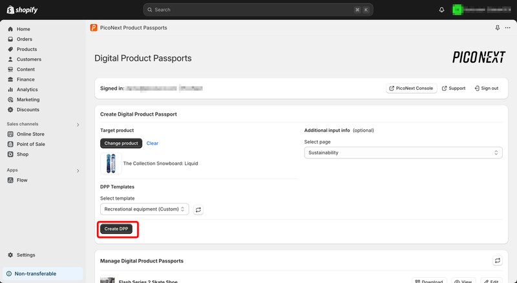Click the Shopify logo

pyautogui.click(x=23, y=10)
